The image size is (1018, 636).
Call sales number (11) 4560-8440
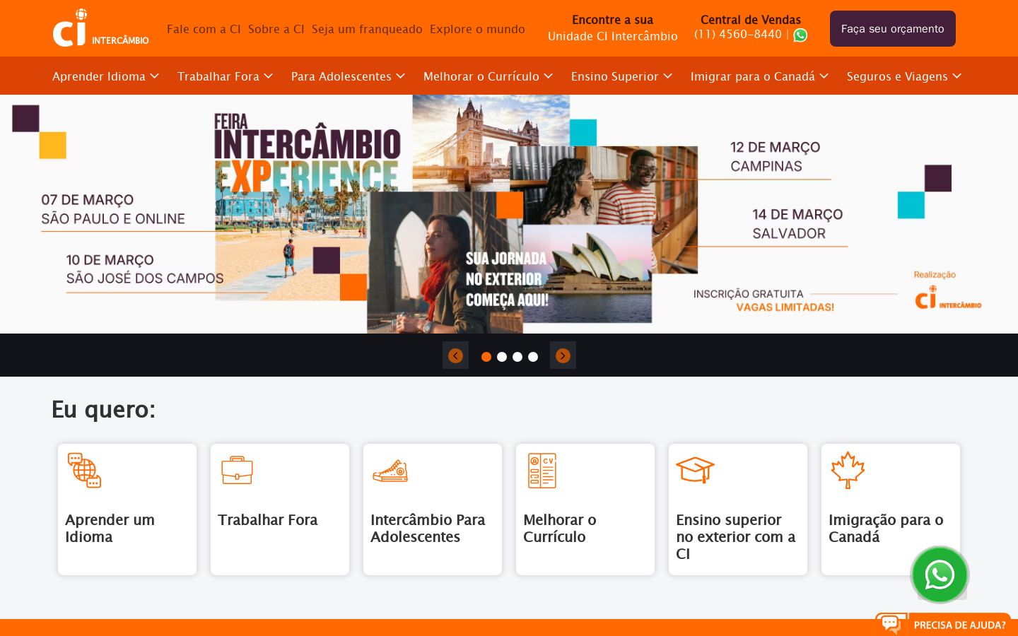738,35
